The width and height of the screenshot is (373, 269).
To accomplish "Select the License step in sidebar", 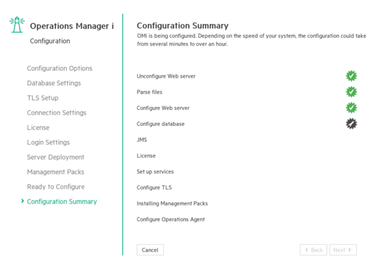I will click(38, 127).
